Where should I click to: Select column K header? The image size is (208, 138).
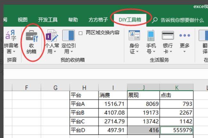[177, 87]
